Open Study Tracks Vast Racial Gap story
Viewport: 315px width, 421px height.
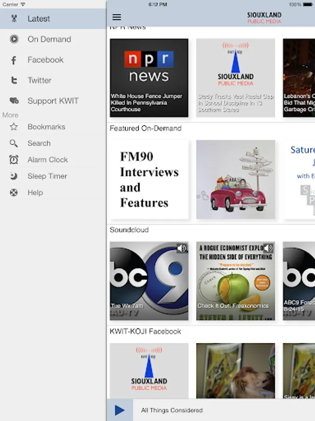[236, 78]
